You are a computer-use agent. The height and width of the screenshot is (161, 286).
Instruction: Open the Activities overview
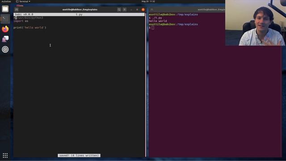coord(6,1)
